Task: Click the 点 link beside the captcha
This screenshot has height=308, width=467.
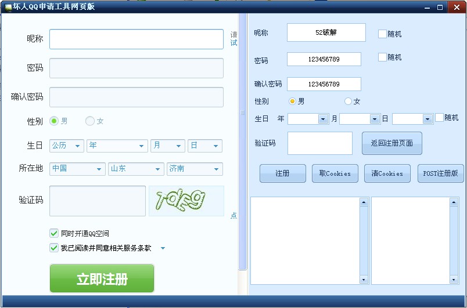Action: tap(234, 216)
